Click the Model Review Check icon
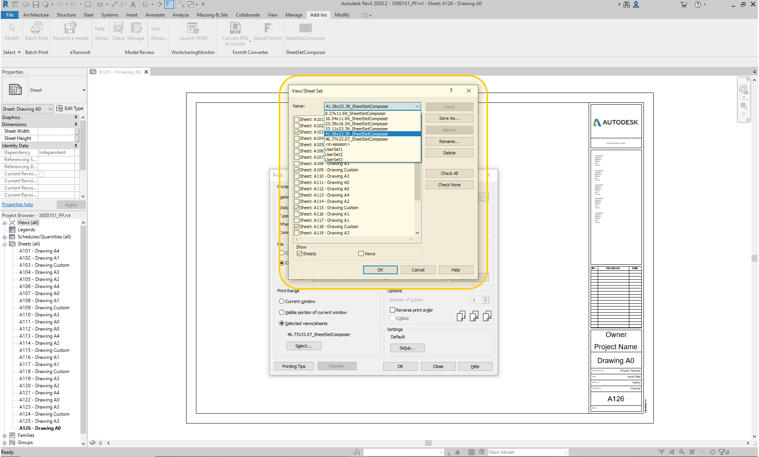Viewport: 759px width, 457px height. click(x=118, y=29)
